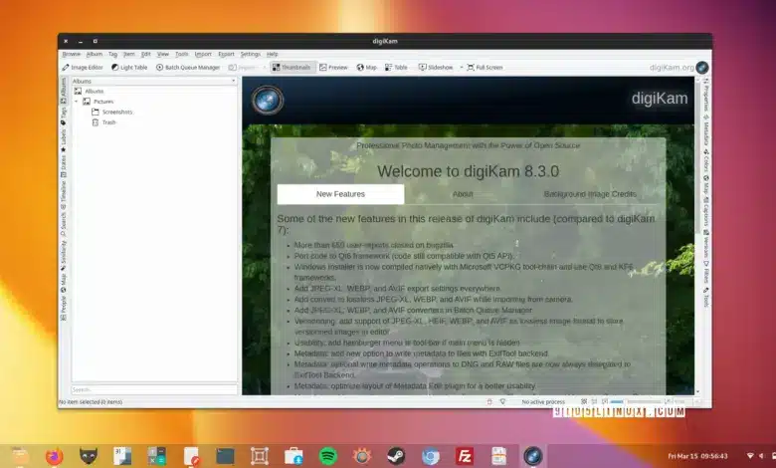This screenshot has height=468, width=776.
Task: Open the Filters right sidebar tab
Action: (x=706, y=273)
